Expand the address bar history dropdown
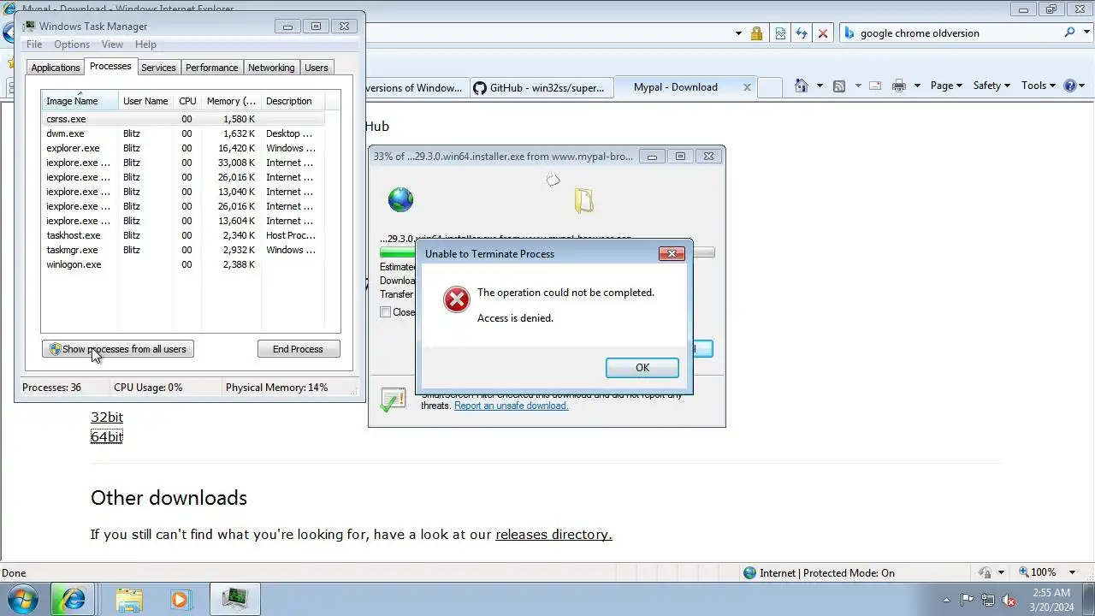 click(738, 33)
